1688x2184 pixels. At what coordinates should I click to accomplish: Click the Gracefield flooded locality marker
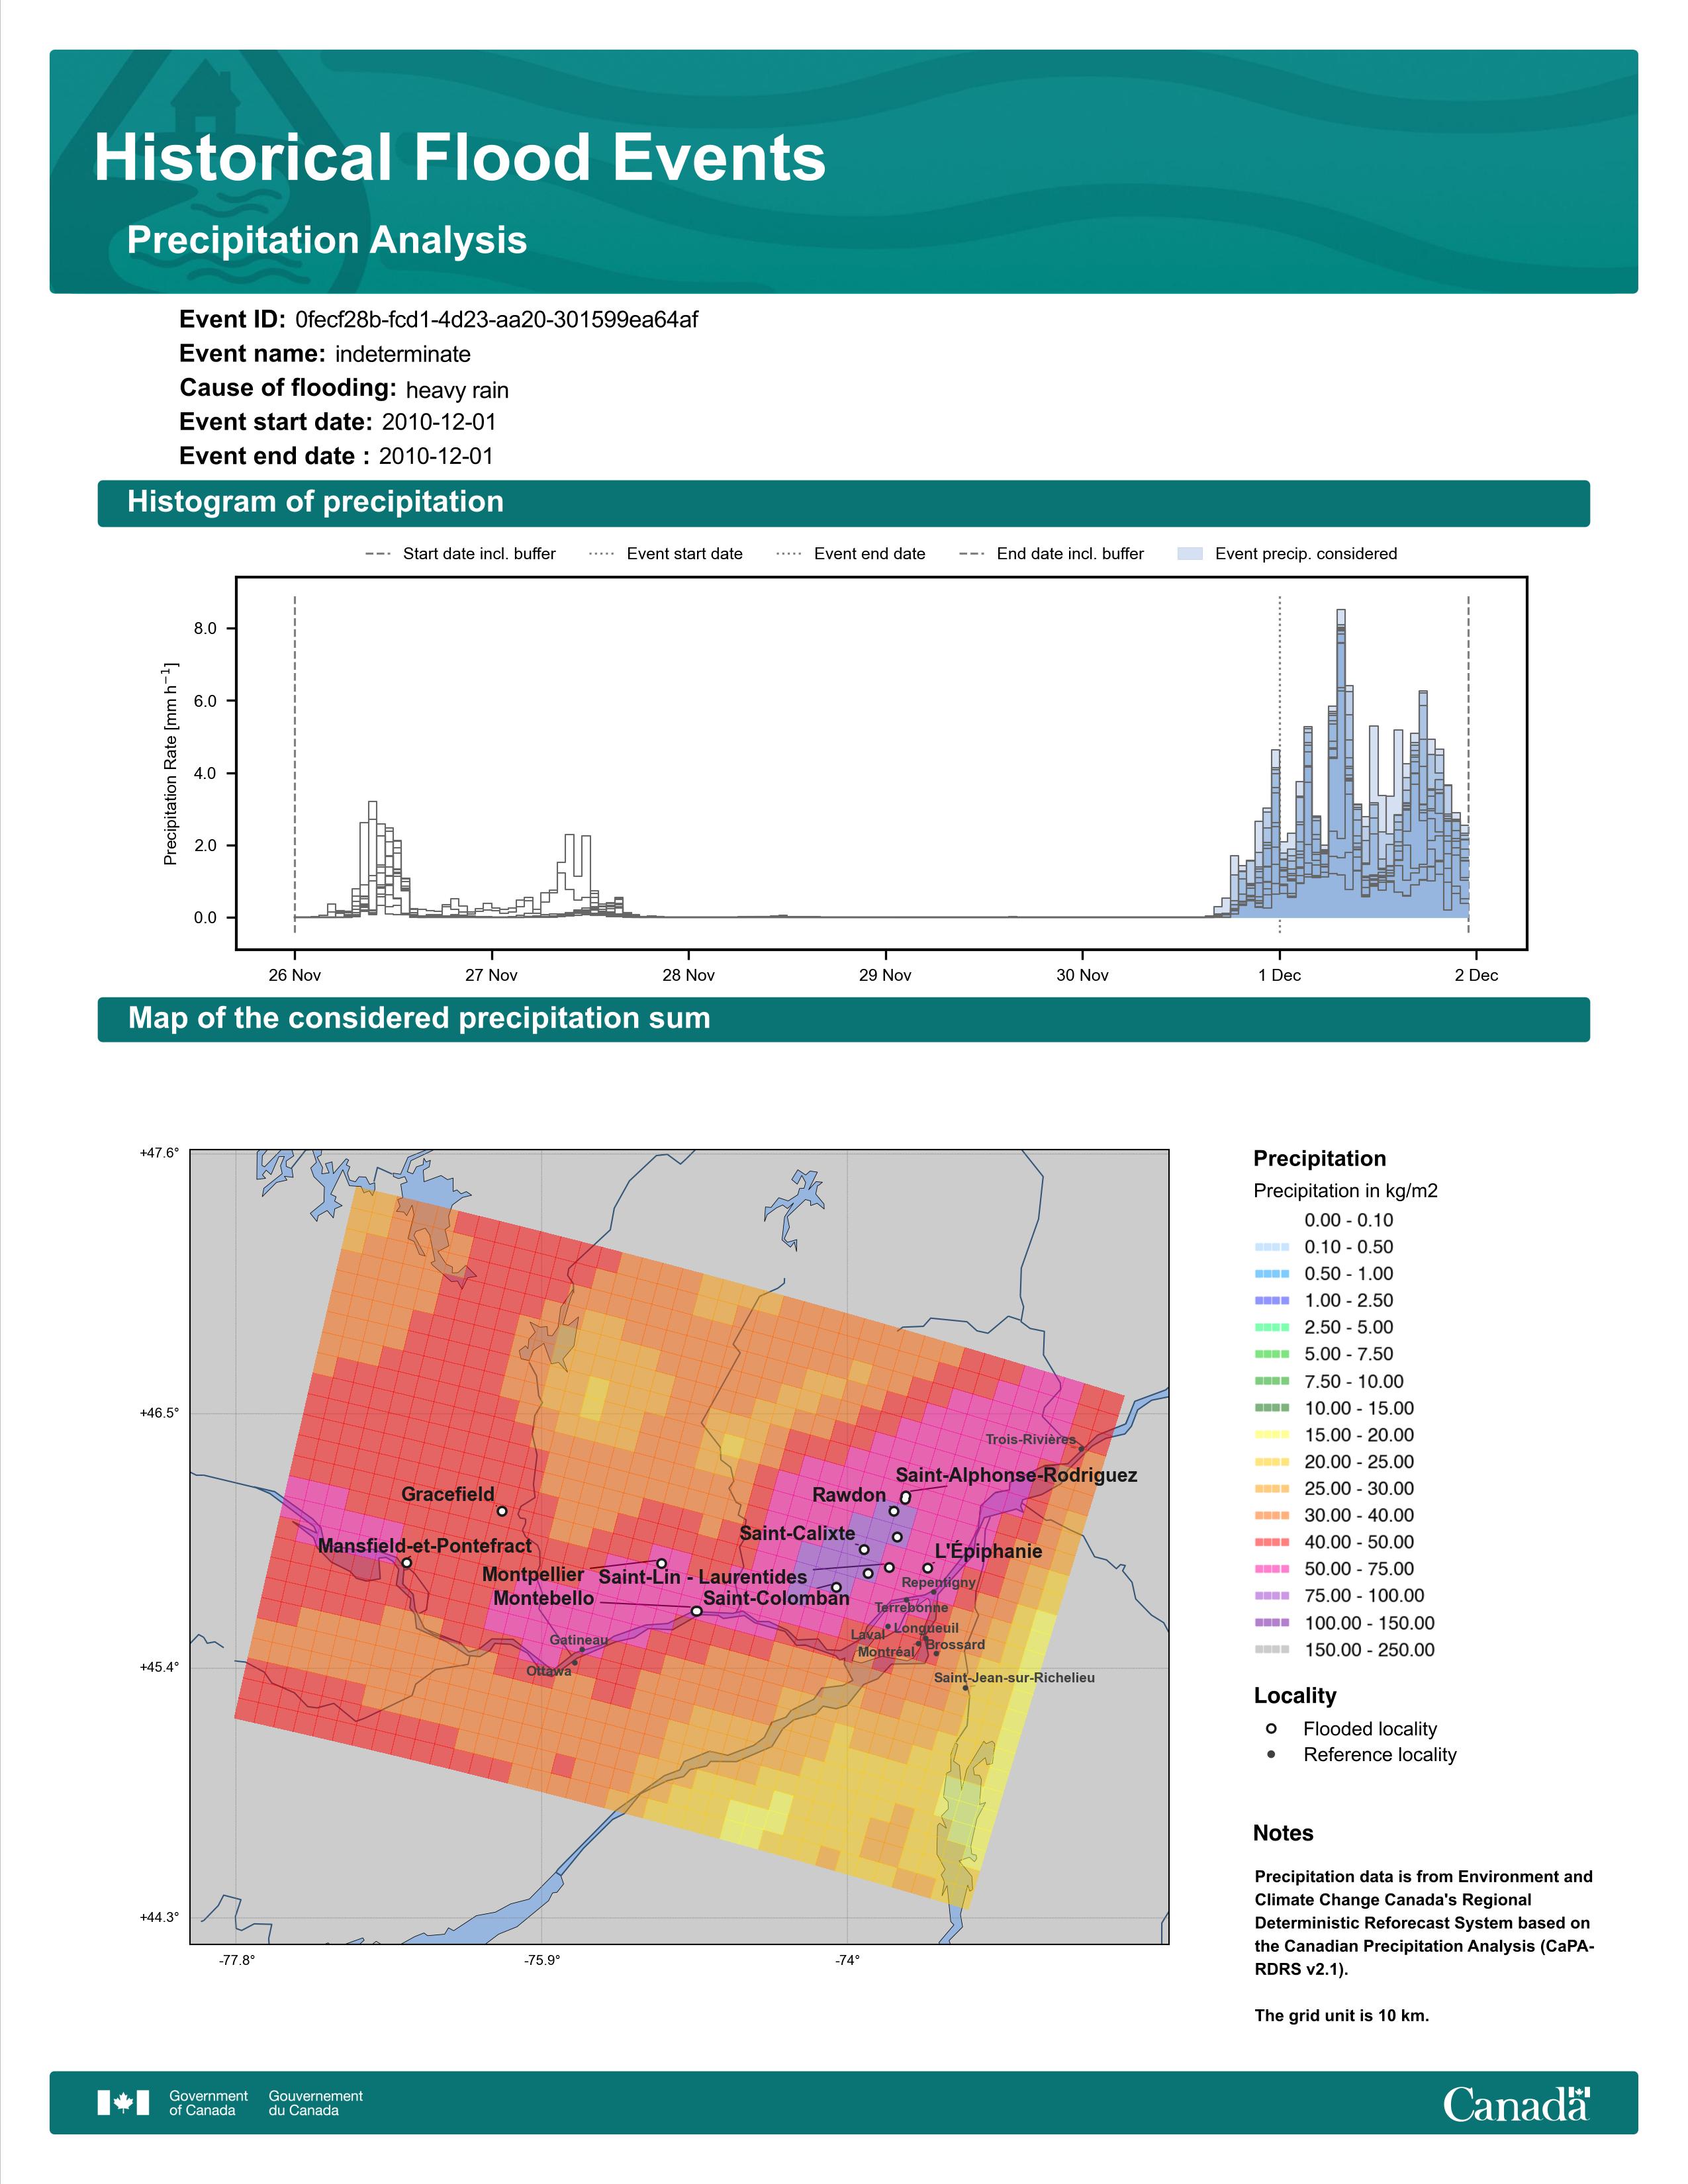pos(502,1511)
